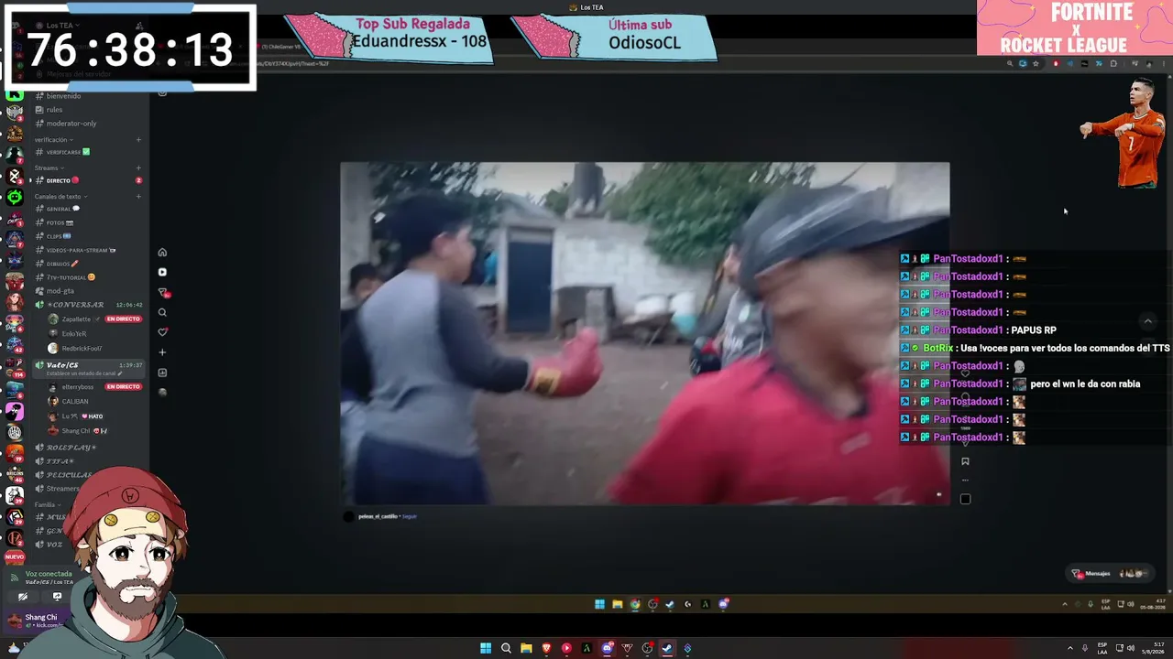This screenshot has width=1173, height=659.
Task: Click Discord in the captured screen's inner taskbar
Action: point(723,604)
